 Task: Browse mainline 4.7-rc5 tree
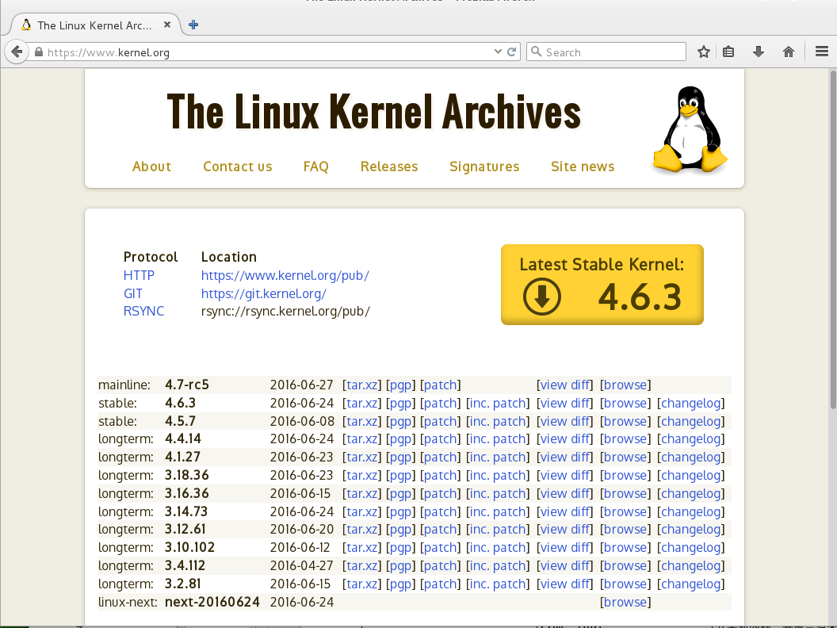(x=625, y=385)
